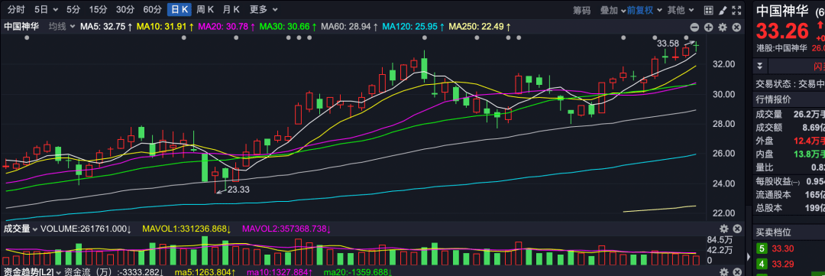Viewport: 825px width, 276px height.
Task: Click the VOLUME:261761.000 value
Action: tap(86, 229)
